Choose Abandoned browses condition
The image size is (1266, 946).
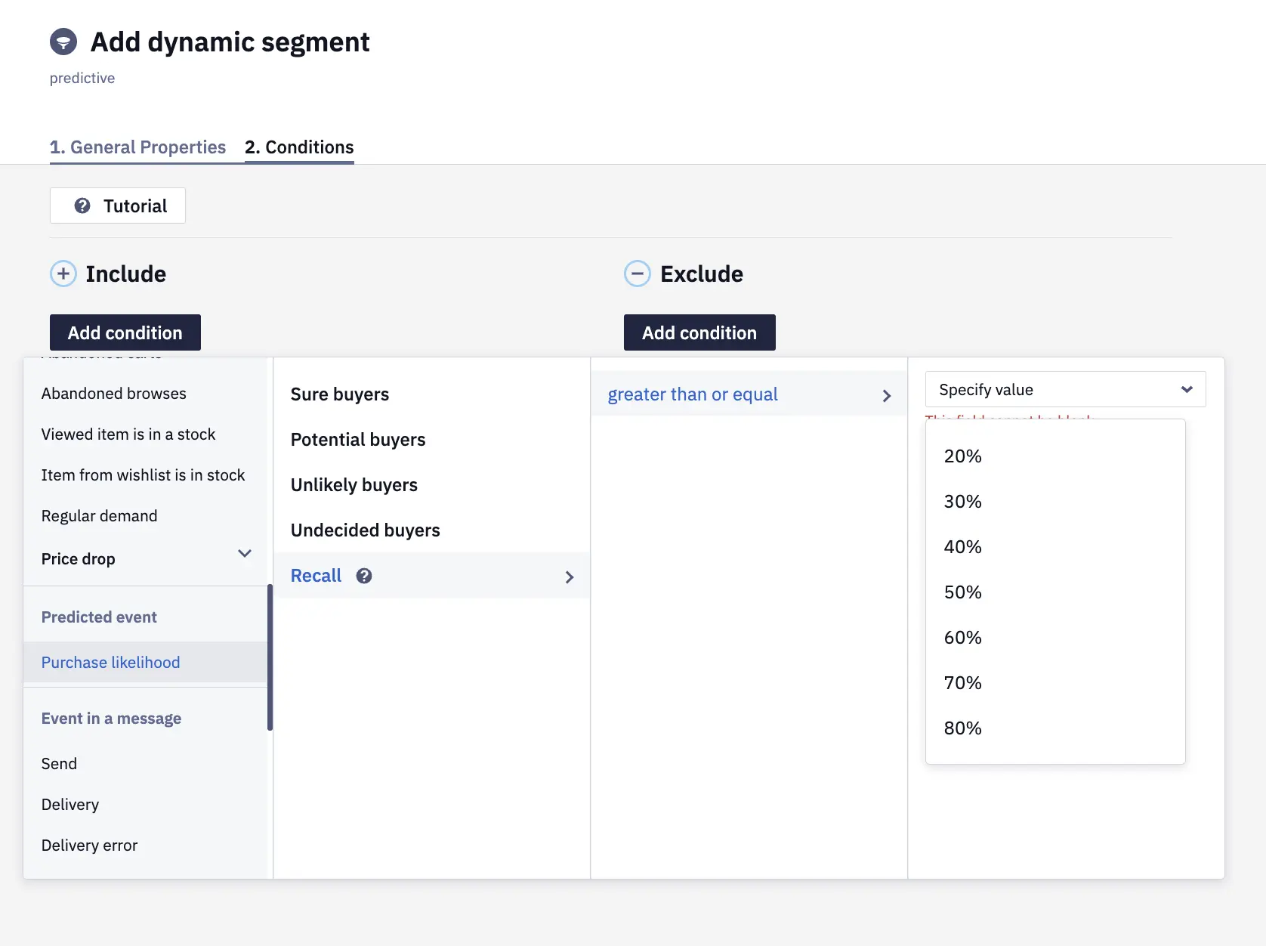[114, 394]
